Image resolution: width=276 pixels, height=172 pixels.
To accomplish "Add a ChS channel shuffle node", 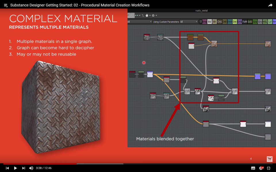I will [219, 22].
